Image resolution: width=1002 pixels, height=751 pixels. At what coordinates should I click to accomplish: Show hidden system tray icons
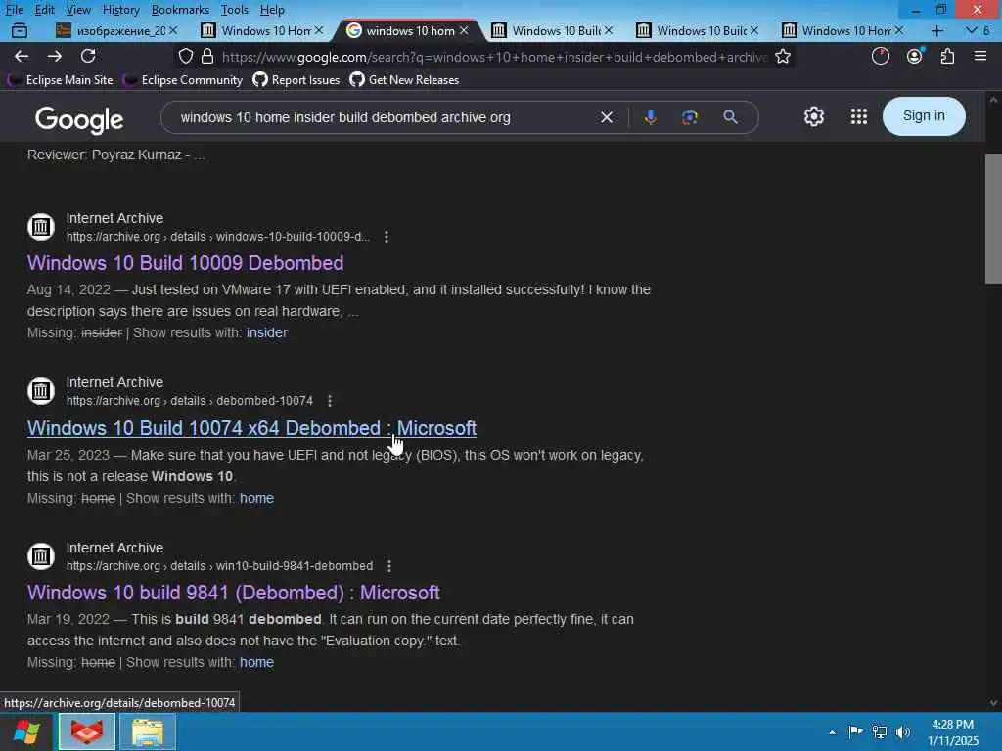832,732
